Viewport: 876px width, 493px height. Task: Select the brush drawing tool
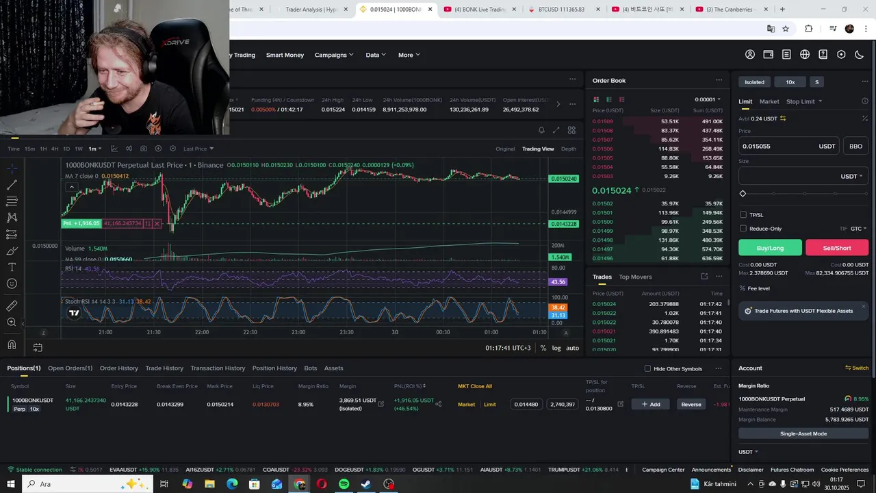point(12,251)
